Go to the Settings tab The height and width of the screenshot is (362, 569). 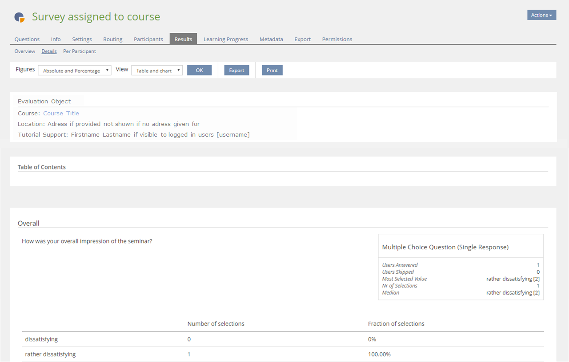coord(82,39)
